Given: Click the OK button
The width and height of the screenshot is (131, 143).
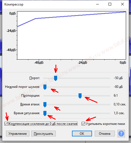Looking at the screenshot, I should [x=82, y=134].
